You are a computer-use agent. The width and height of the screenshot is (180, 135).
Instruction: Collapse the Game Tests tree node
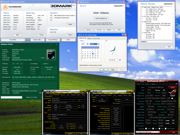[x=142, y=7]
